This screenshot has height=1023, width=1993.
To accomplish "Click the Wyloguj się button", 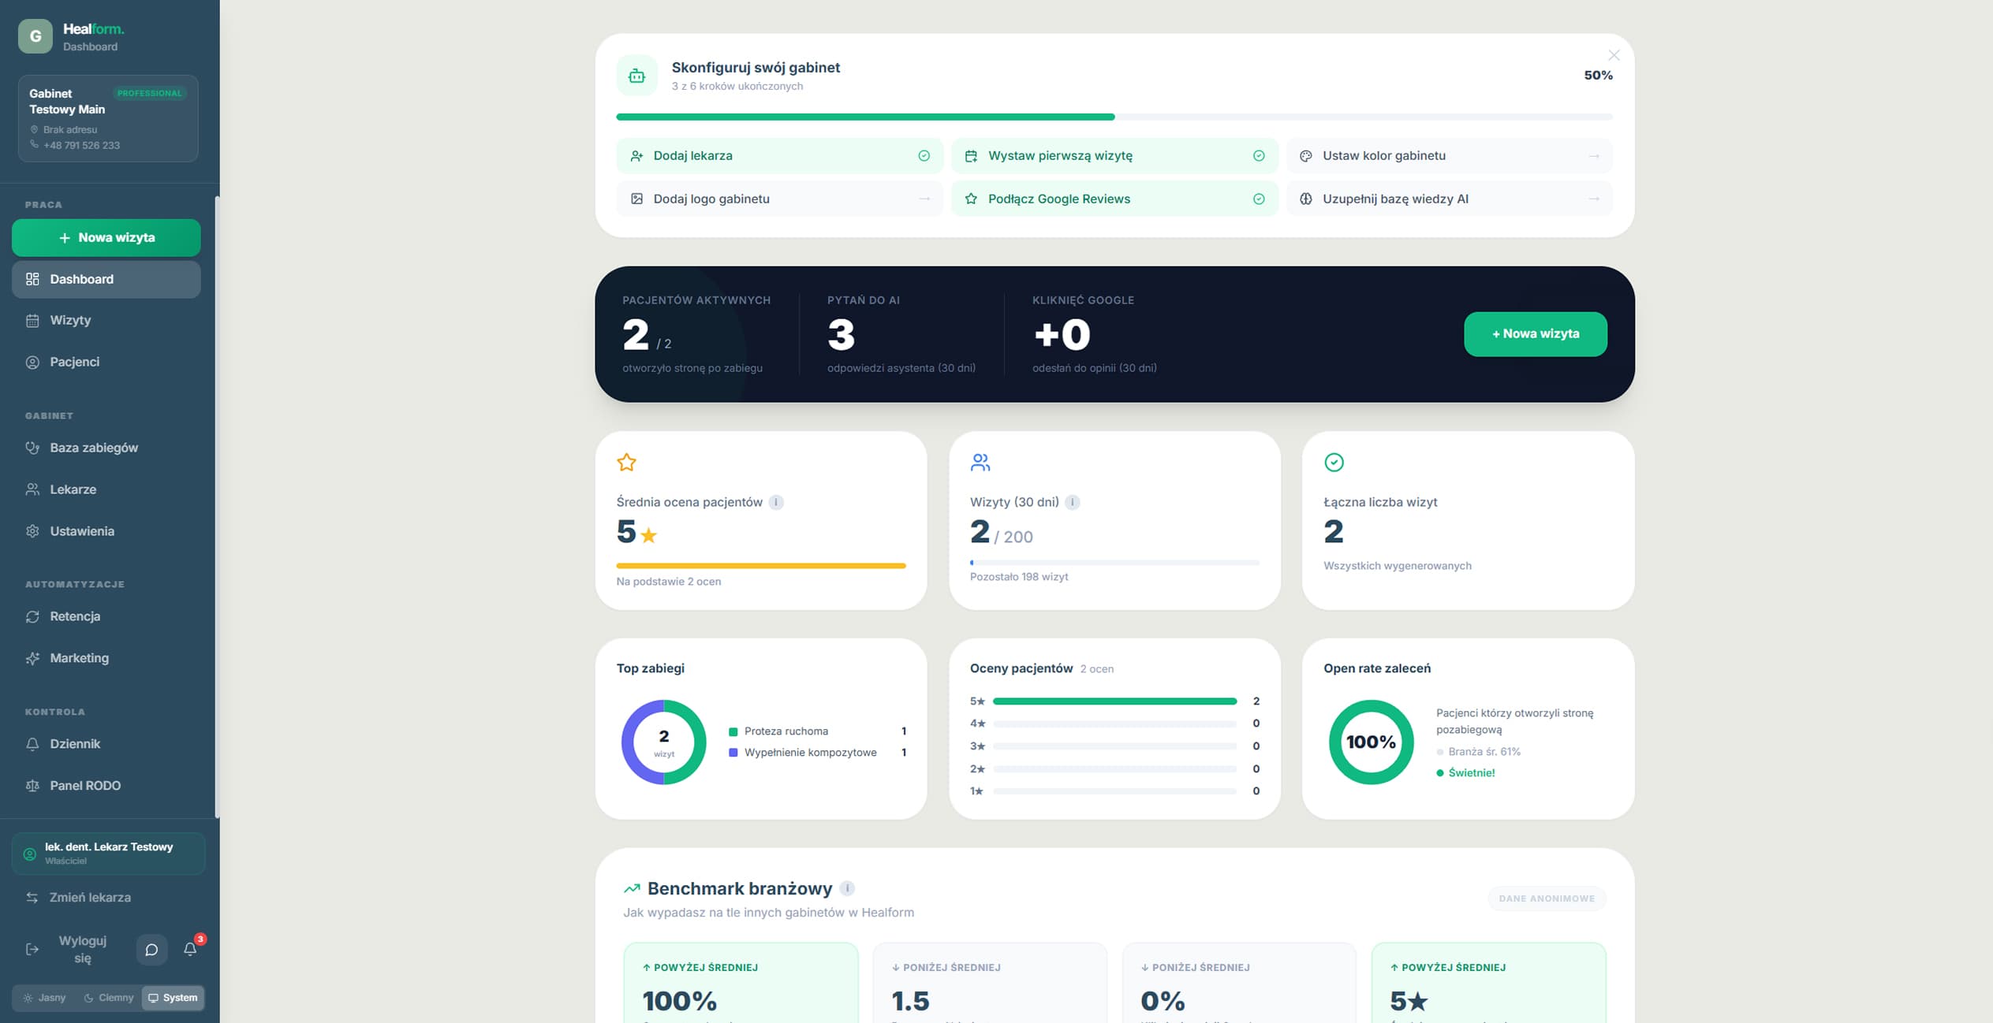I will coord(69,949).
